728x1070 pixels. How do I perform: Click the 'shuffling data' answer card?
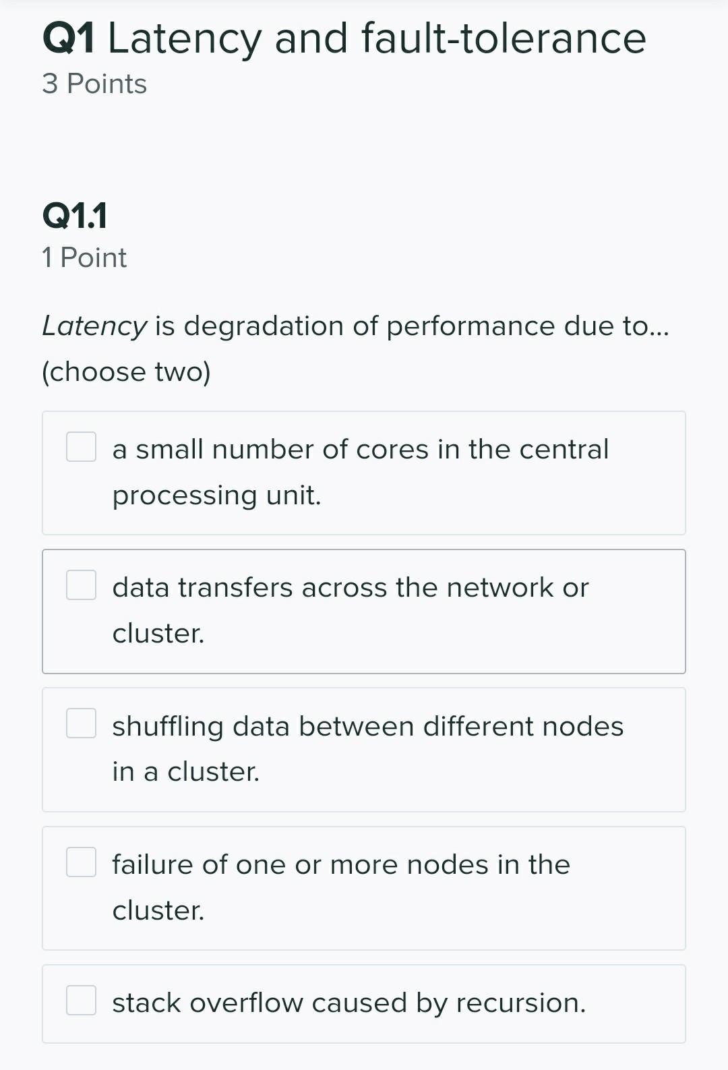point(364,749)
